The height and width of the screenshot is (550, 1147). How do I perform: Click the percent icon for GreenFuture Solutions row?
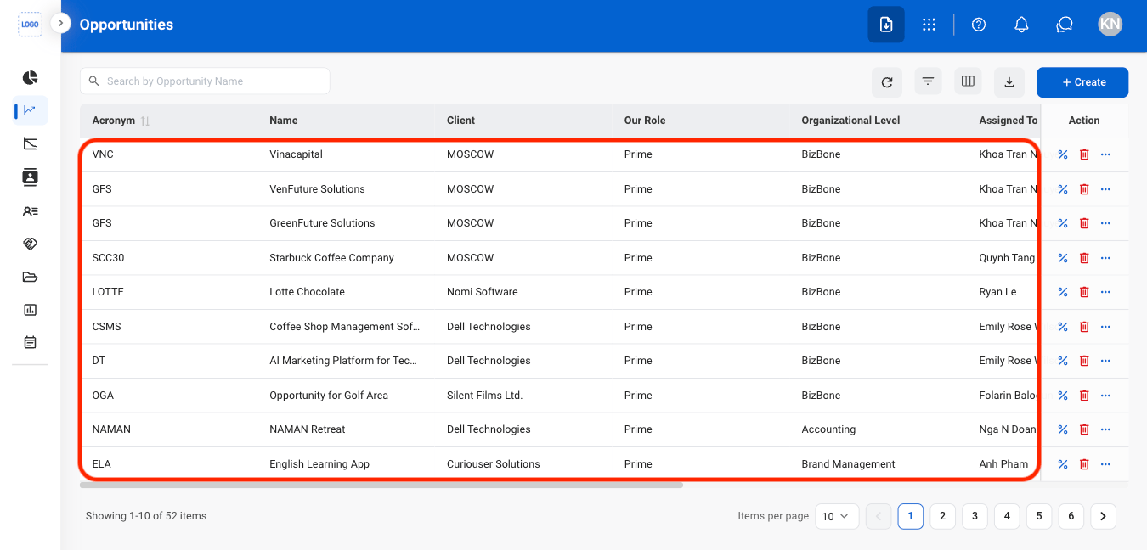1062,223
